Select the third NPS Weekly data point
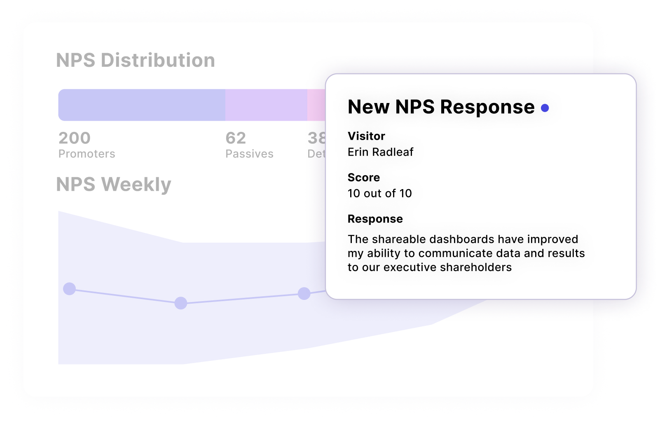The image size is (660, 426). click(x=304, y=293)
